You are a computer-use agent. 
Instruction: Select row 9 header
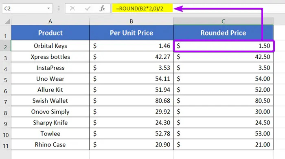(5, 123)
